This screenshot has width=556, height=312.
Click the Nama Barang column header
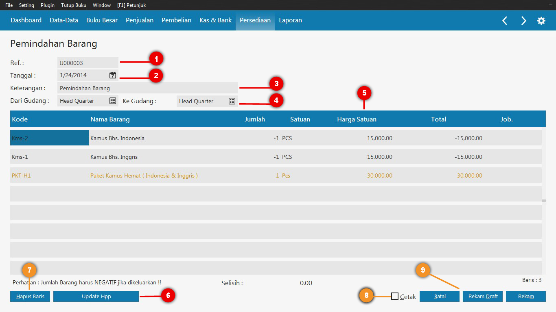coord(110,119)
